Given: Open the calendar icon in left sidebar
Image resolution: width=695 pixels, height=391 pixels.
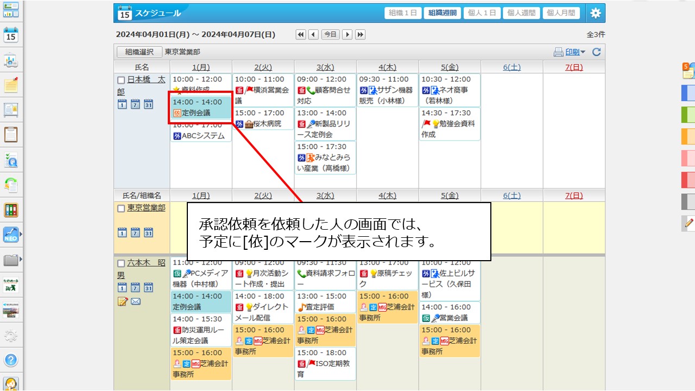Looking at the screenshot, I should (x=11, y=35).
